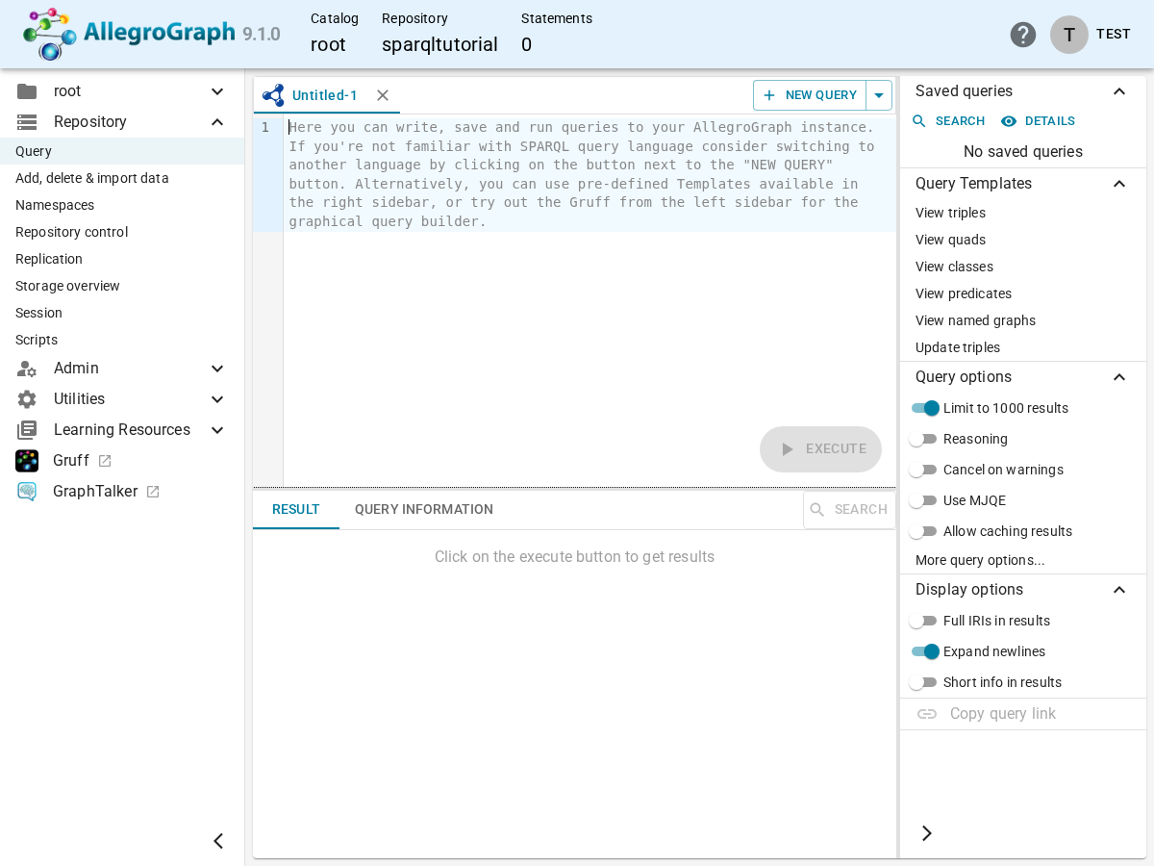The width and height of the screenshot is (1154, 866).
Task: Click the result SEARCH field
Action: click(x=849, y=510)
